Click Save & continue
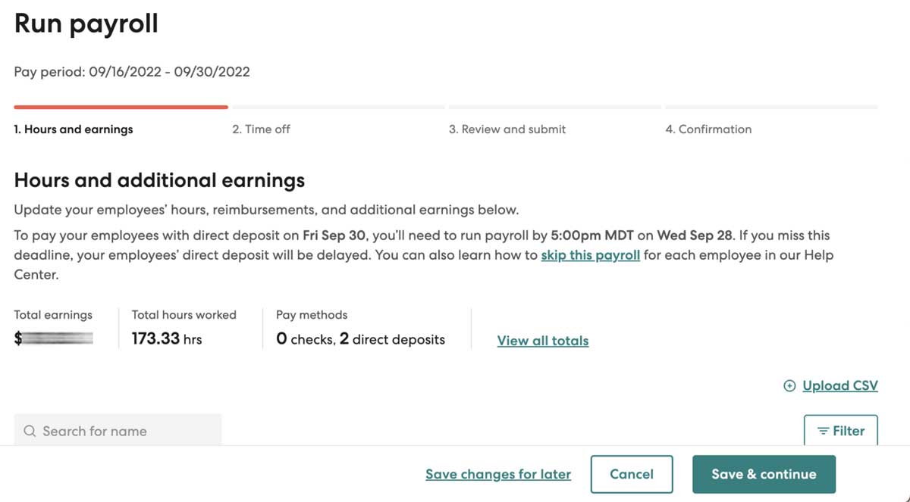The height and width of the screenshot is (502, 910). pos(764,474)
